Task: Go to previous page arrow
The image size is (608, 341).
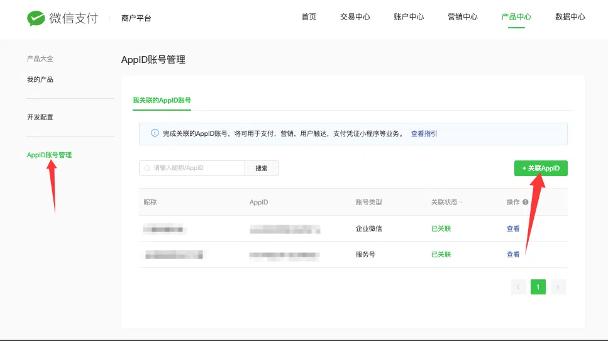Action: [x=519, y=287]
